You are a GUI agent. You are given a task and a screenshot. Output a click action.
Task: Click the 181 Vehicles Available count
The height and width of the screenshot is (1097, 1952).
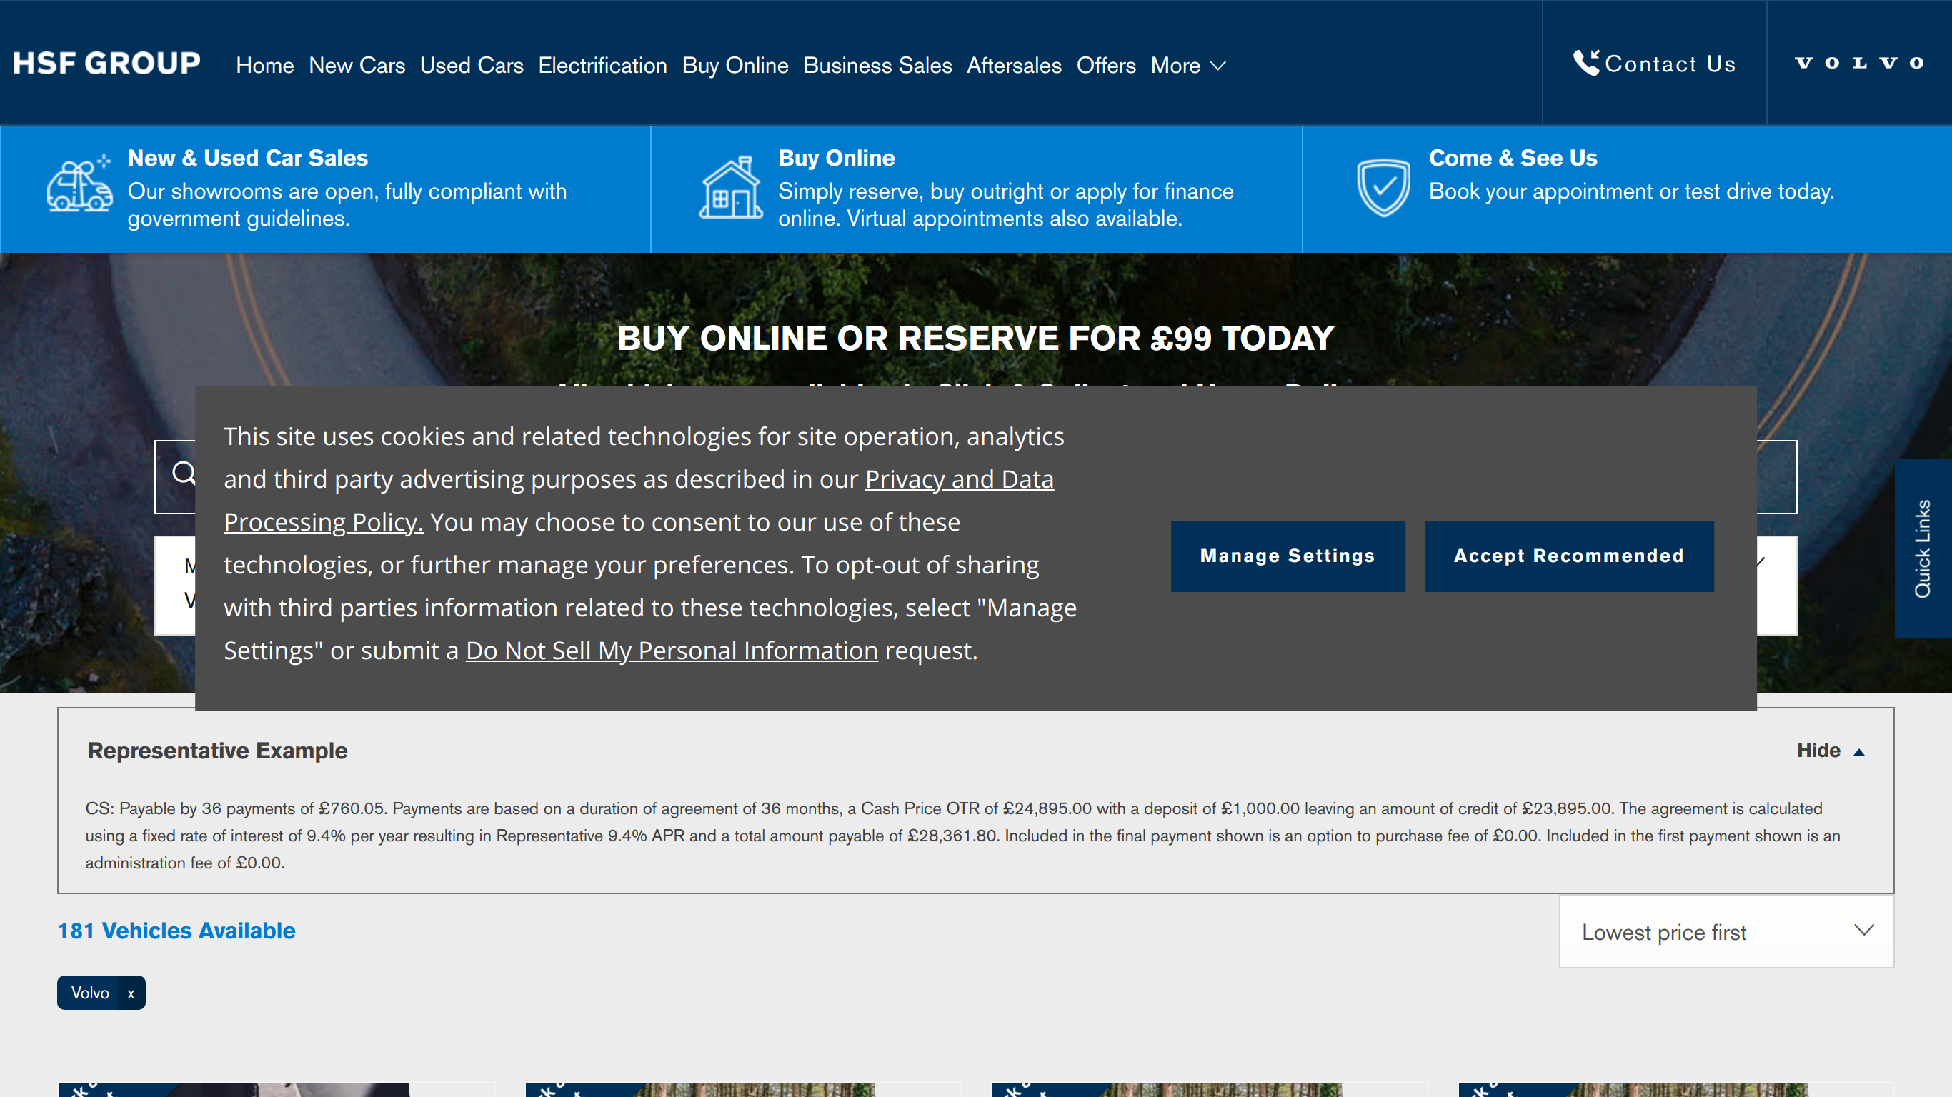pos(176,931)
